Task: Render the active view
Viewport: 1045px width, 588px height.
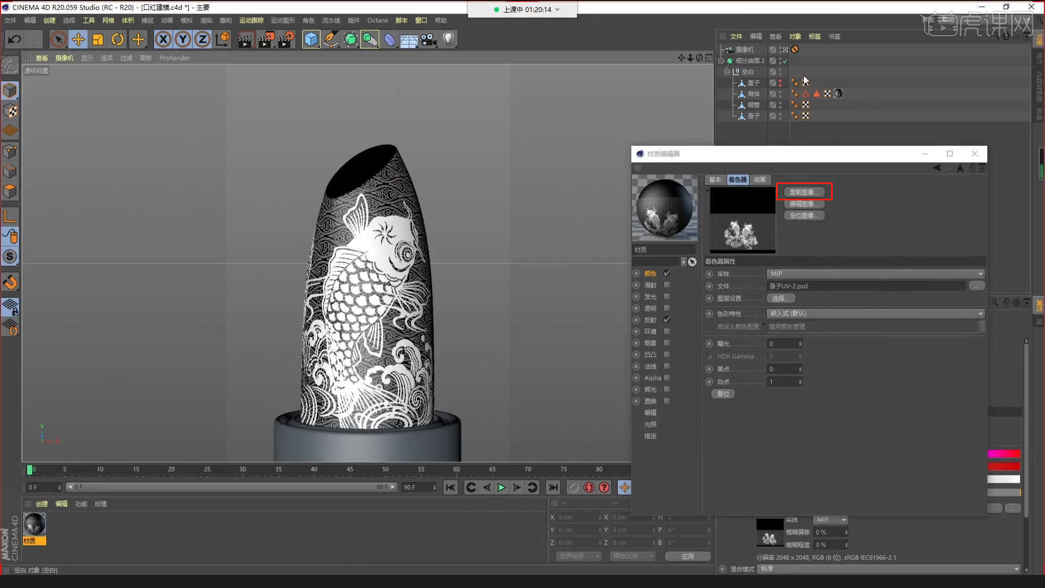Action: 246,39
